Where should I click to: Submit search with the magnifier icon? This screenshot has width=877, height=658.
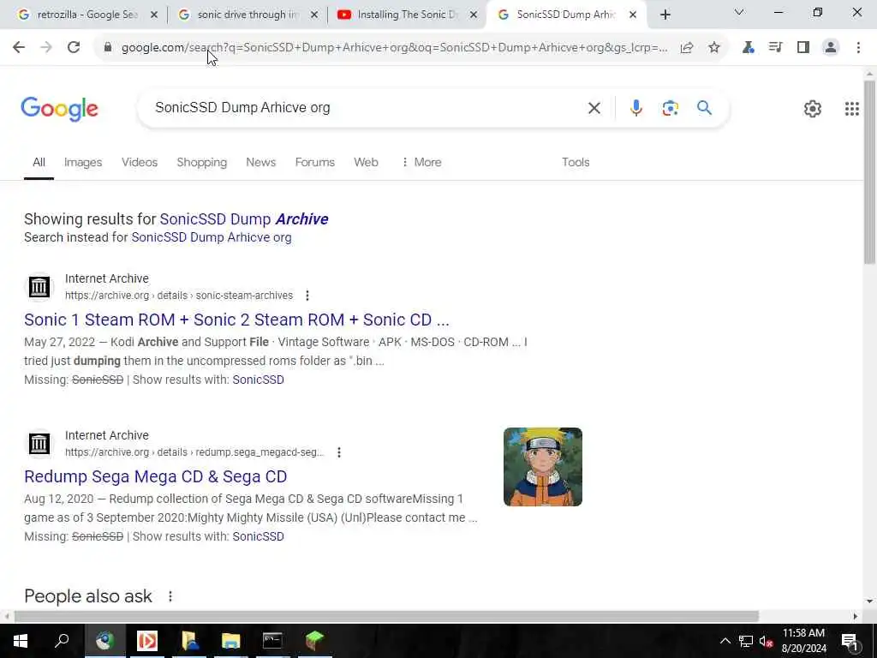pyautogui.click(x=704, y=107)
